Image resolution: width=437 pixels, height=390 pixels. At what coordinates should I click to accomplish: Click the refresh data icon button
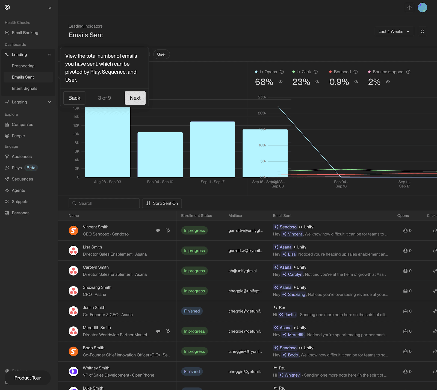(423, 31)
